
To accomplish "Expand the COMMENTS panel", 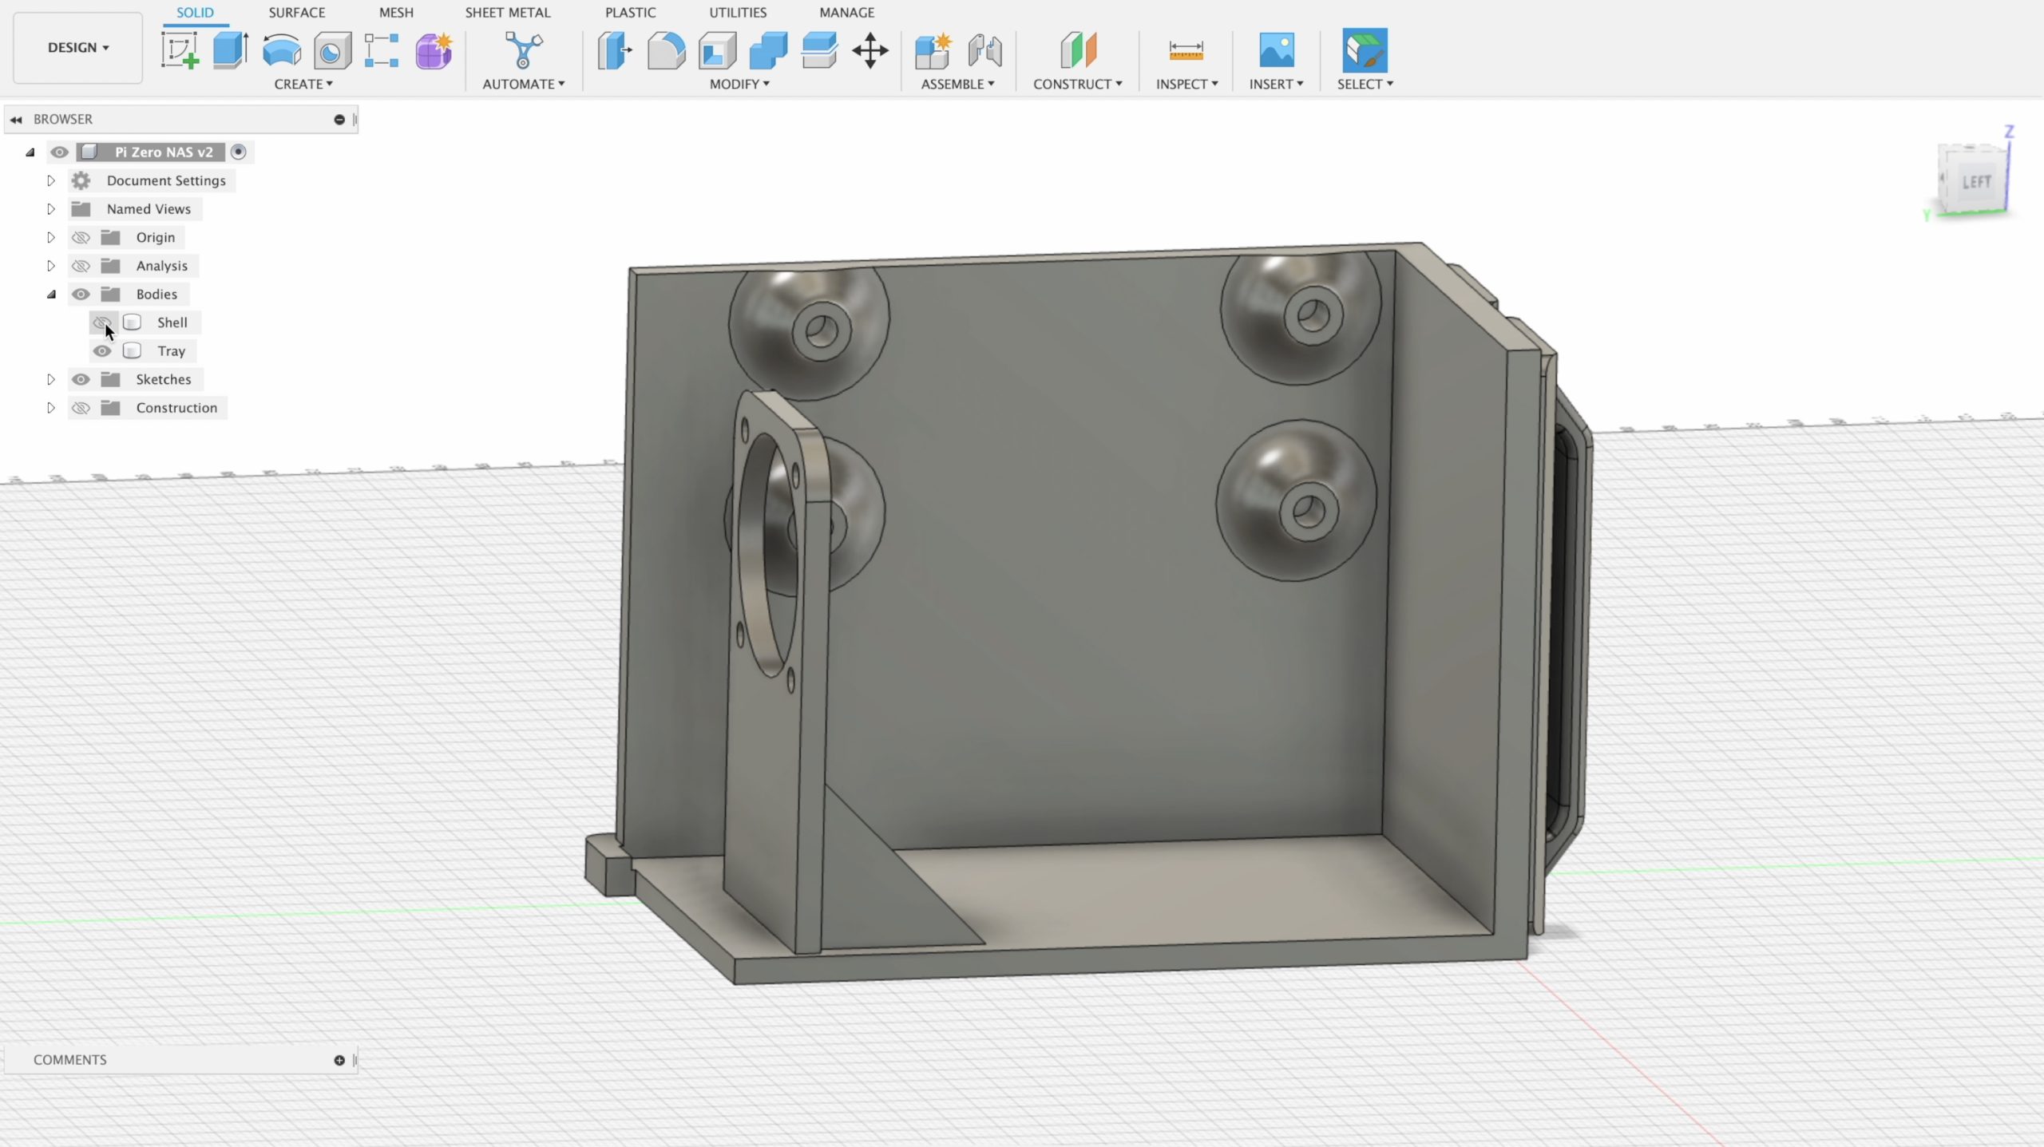I will point(339,1060).
